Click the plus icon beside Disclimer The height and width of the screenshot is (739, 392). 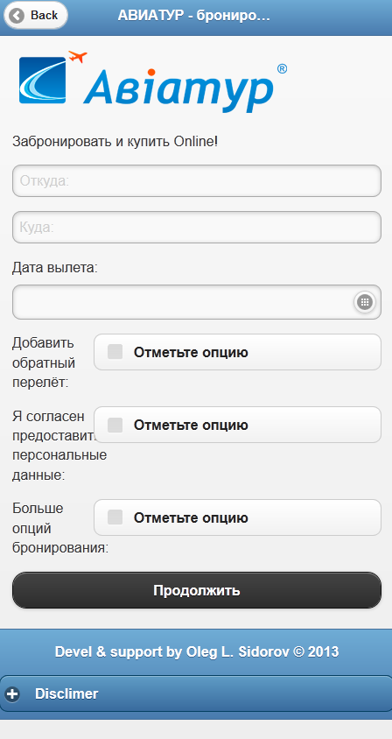(13, 693)
